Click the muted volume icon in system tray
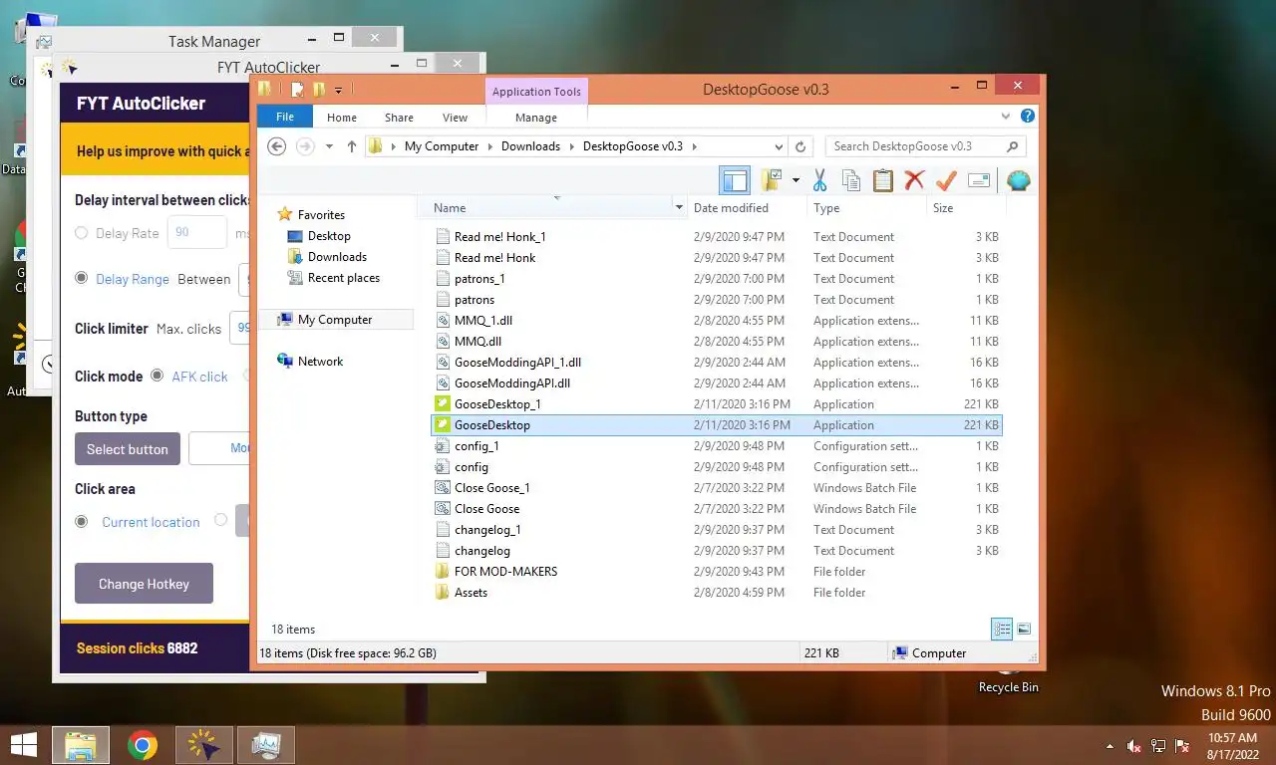1276x765 pixels. point(1133,746)
